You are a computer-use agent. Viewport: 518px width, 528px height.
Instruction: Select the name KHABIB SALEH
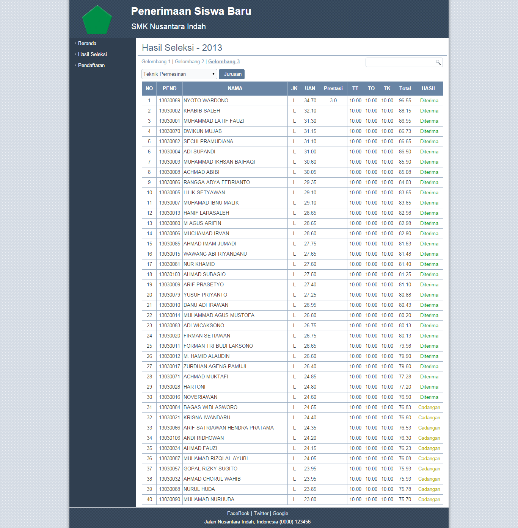pos(202,111)
